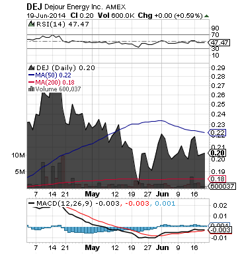This screenshot has height=254, width=238.
Task: Click the DEJ (Daily) area chart icon
Action: [32, 67]
